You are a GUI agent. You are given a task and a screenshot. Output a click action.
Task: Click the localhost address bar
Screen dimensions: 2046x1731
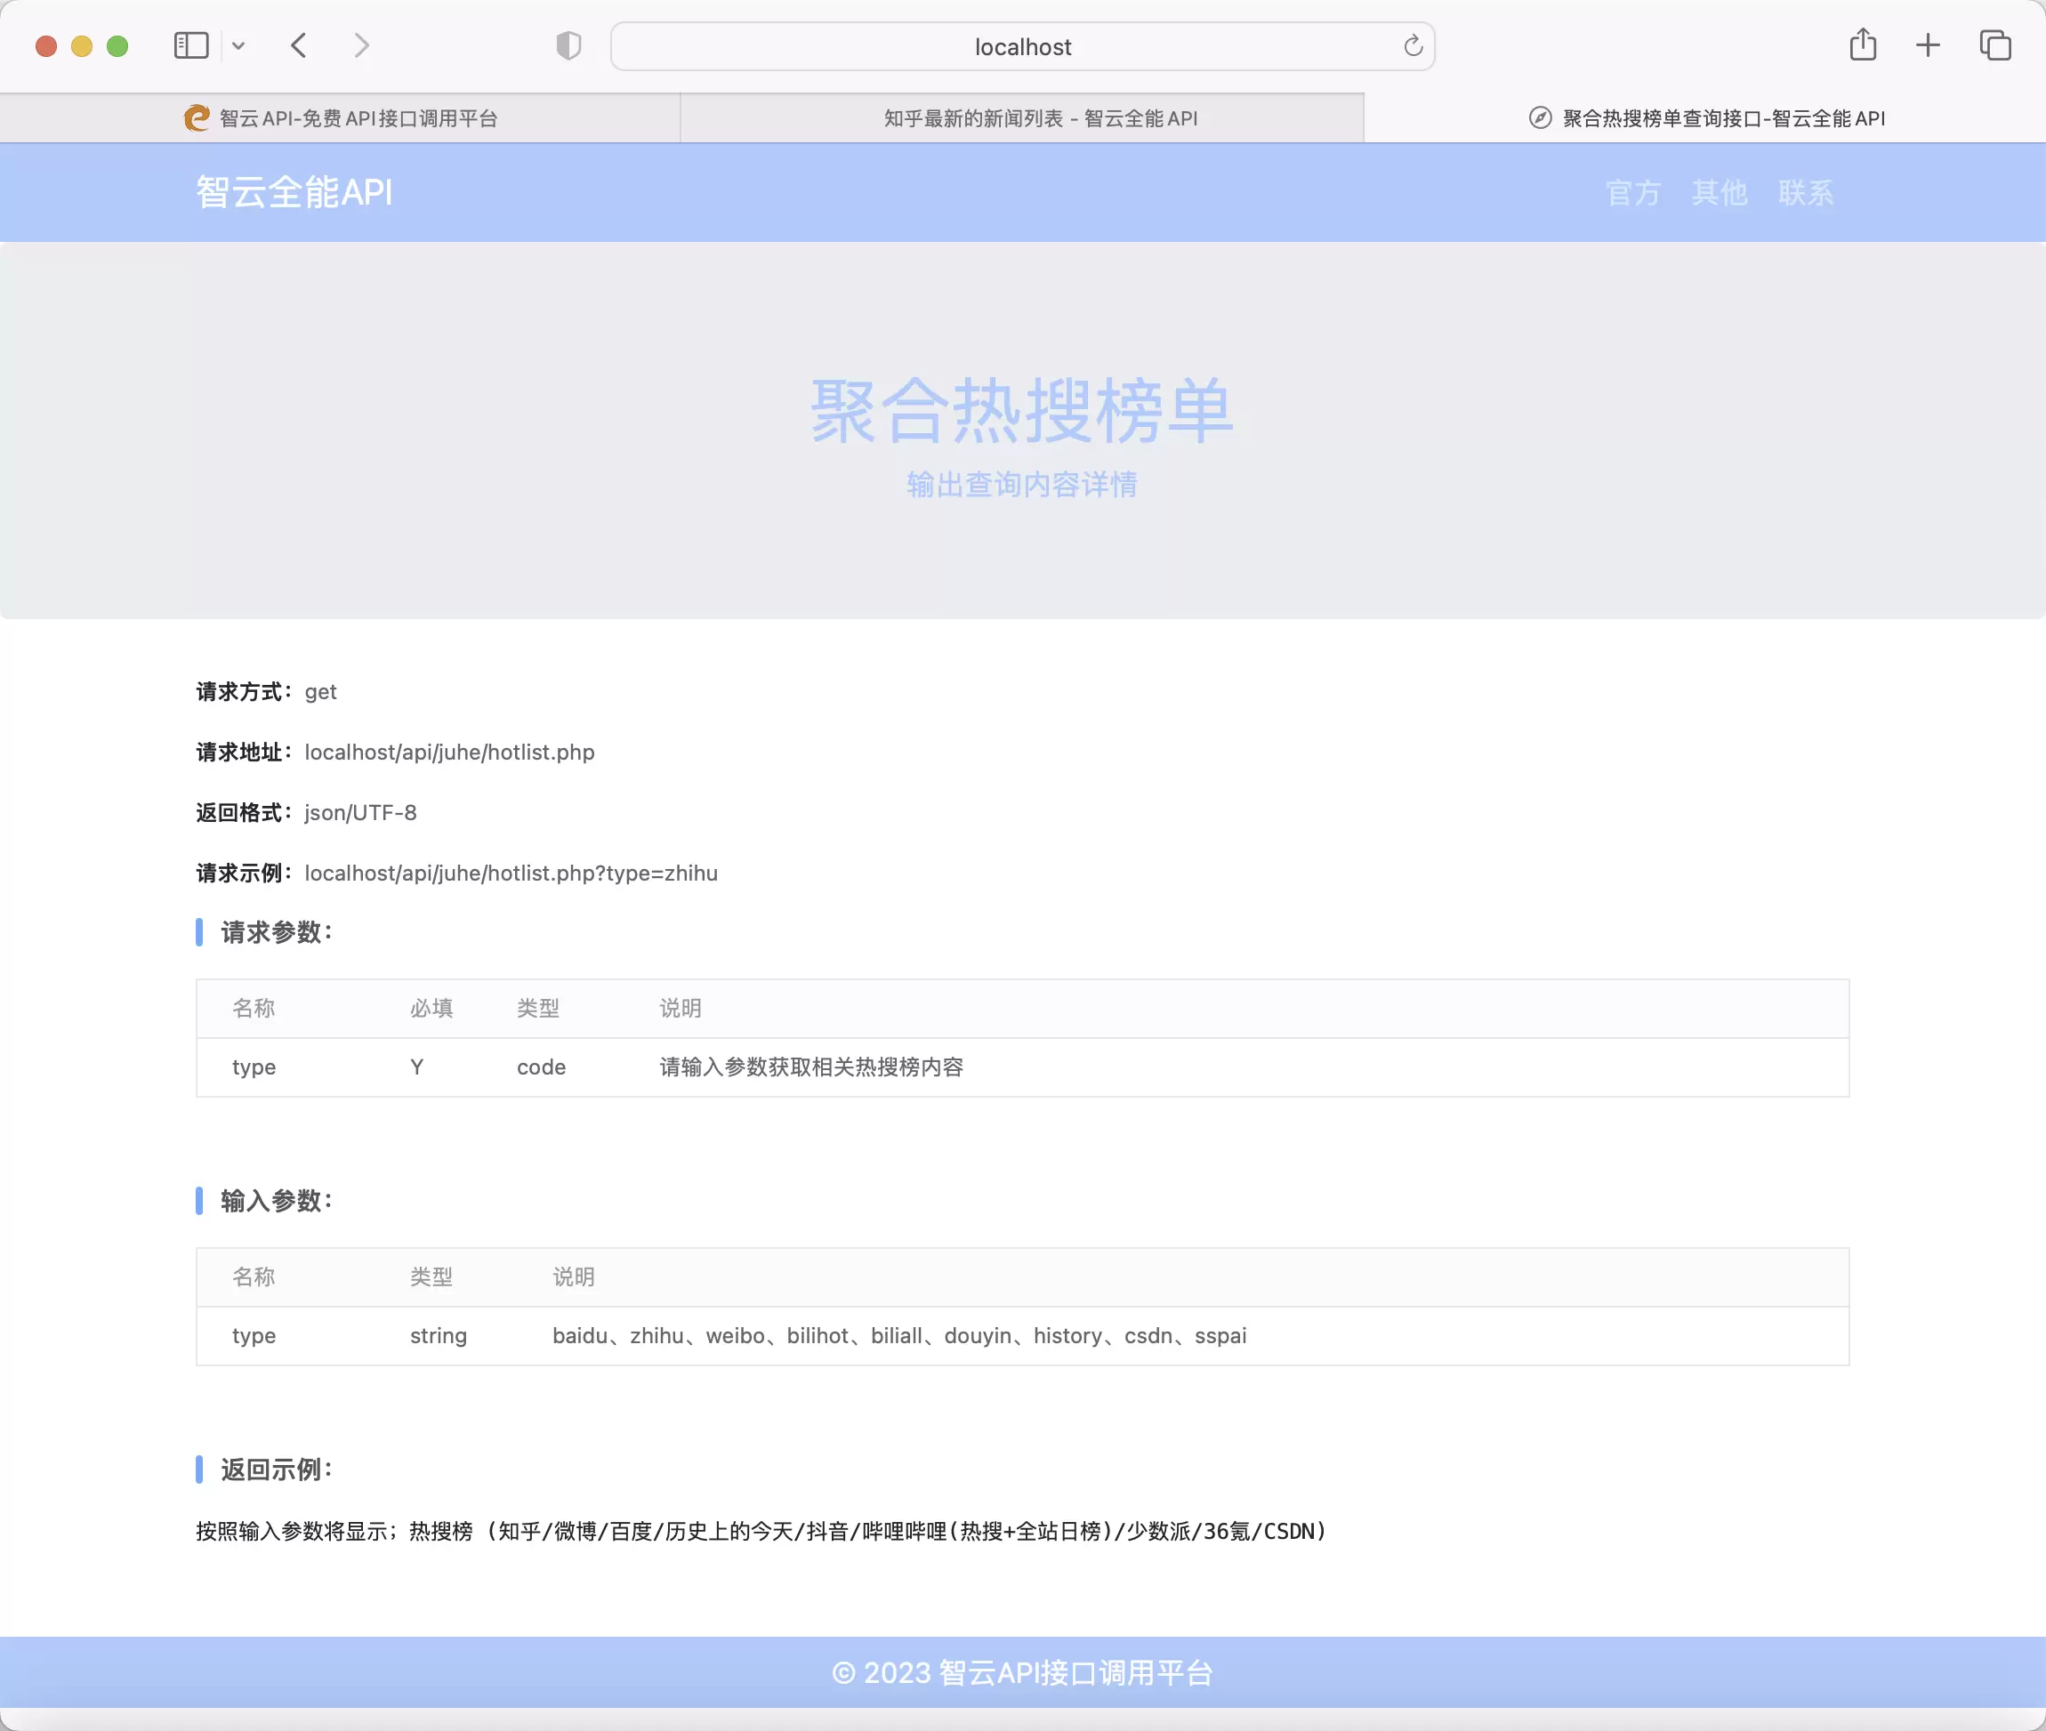click(x=1022, y=46)
